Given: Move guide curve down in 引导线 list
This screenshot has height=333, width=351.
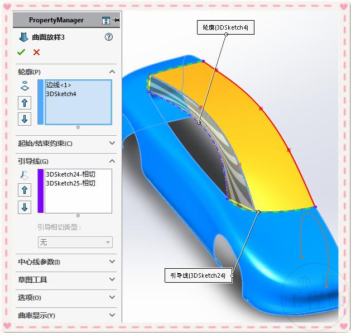Looking at the screenshot, I should pos(25,207).
